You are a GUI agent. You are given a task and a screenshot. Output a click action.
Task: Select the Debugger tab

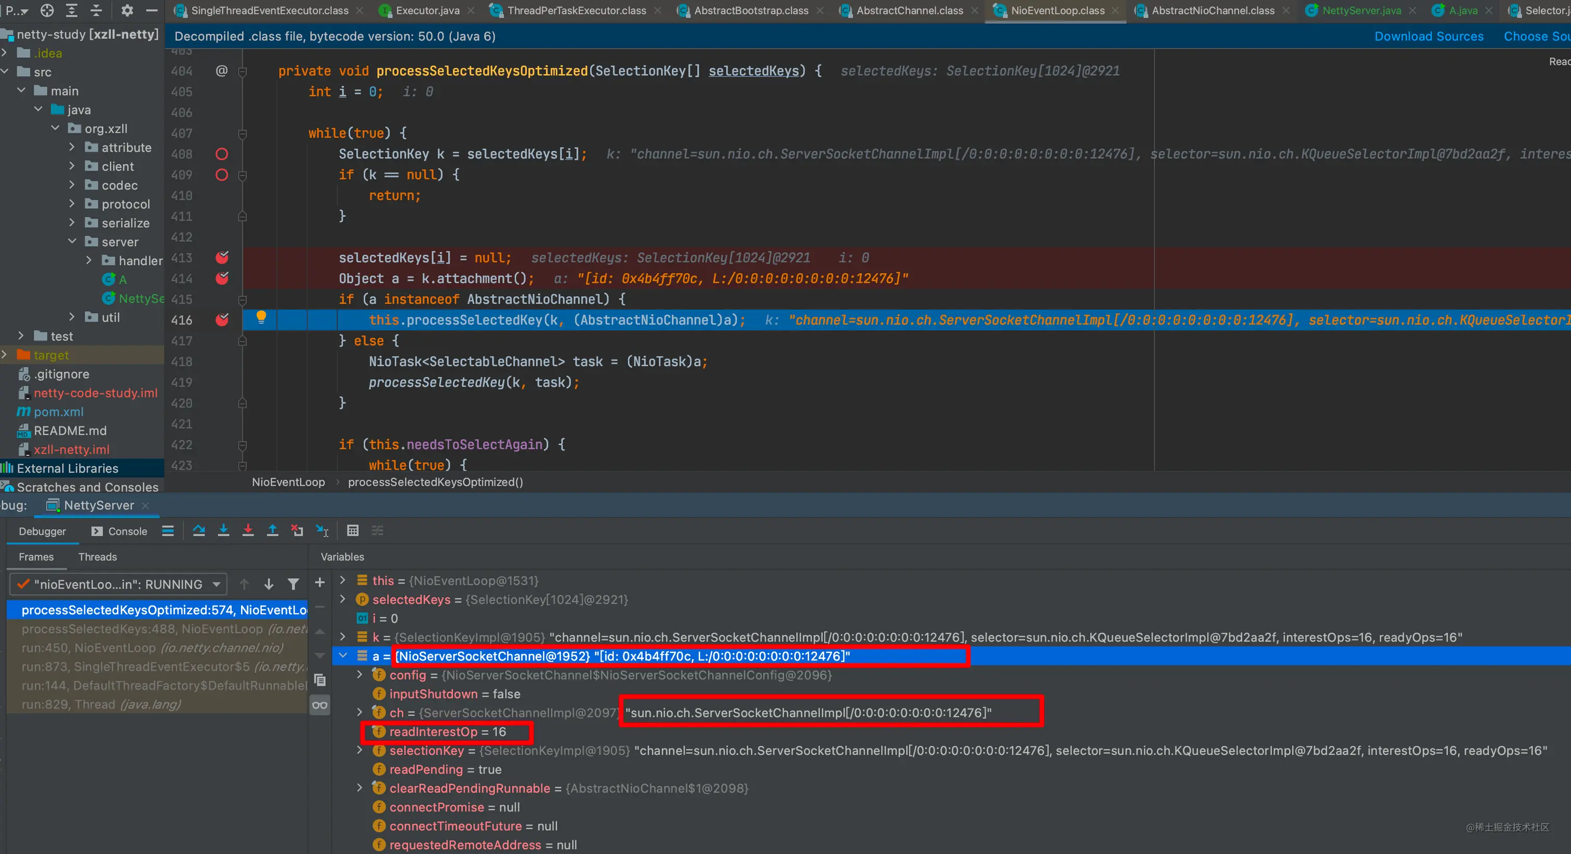42,531
